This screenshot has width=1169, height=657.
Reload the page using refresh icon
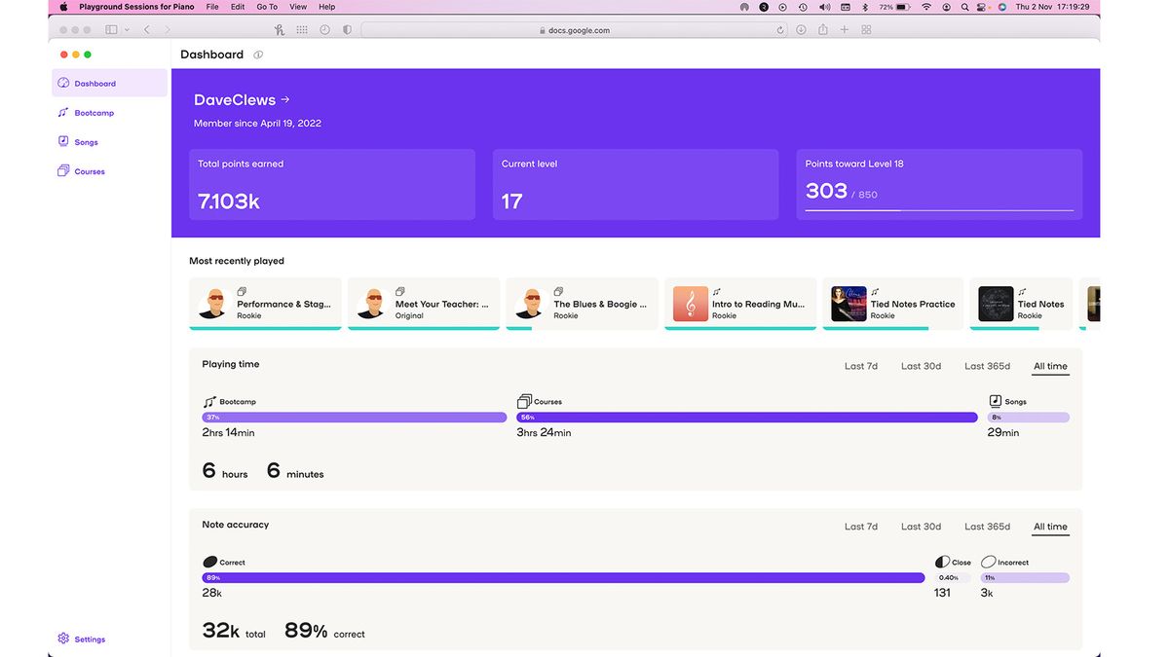point(780,30)
